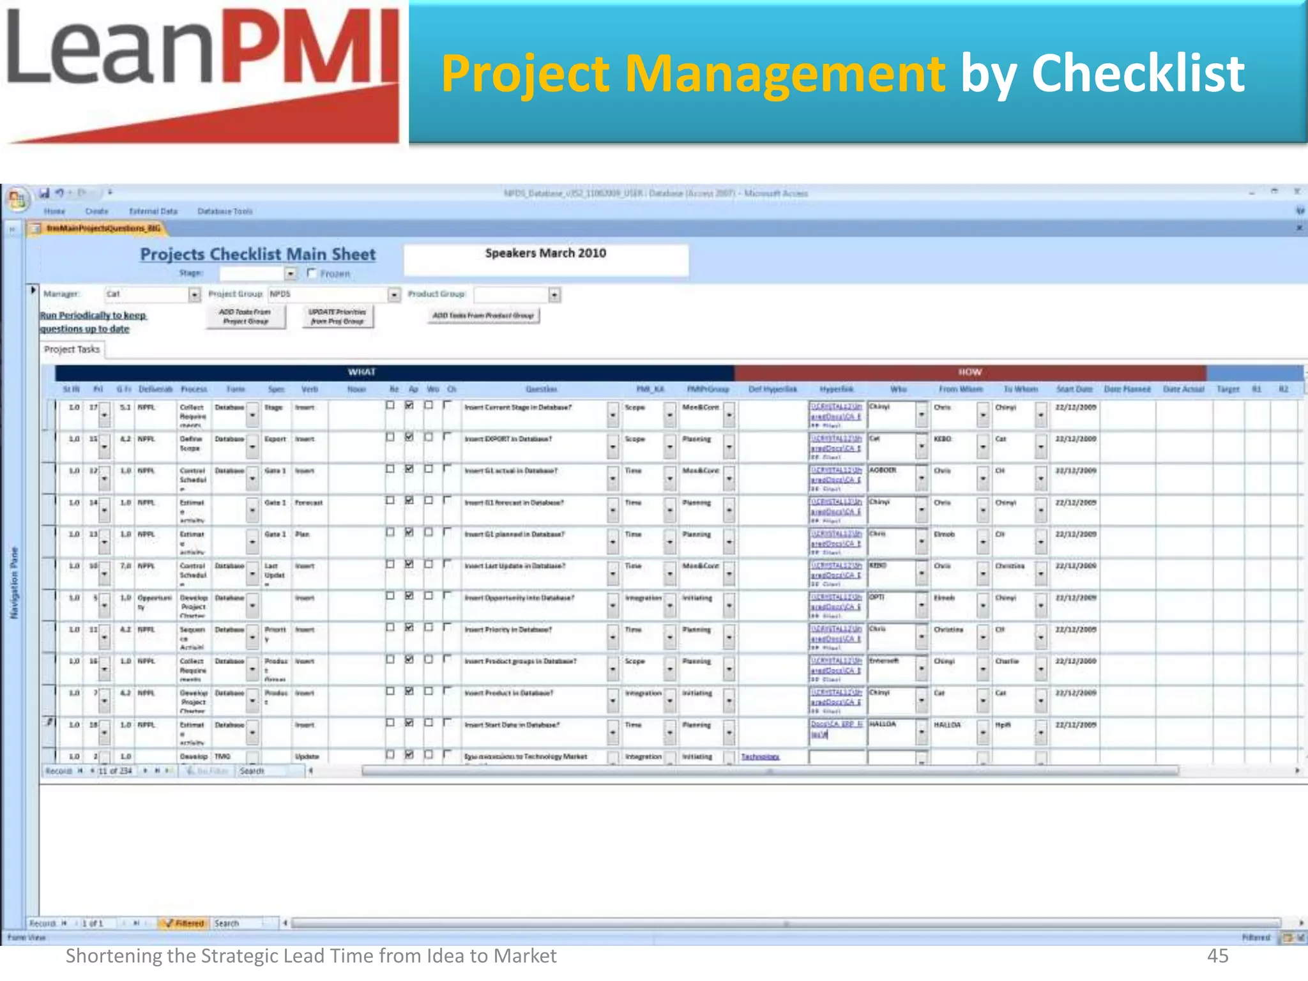Click the record number field showing 11 of 234
The image size is (1308, 981).
pos(116,771)
